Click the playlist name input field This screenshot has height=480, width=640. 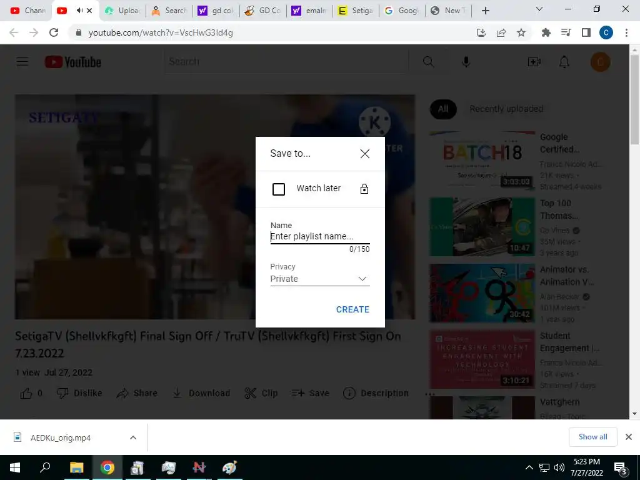320,236
